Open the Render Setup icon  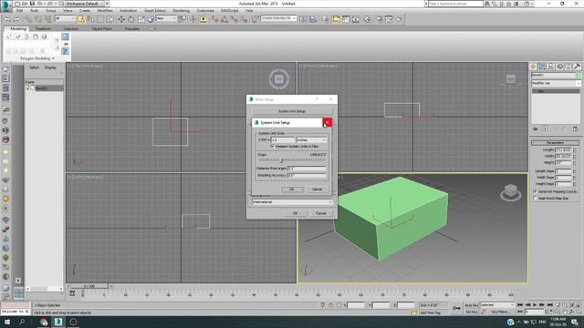tap(380, 19)
